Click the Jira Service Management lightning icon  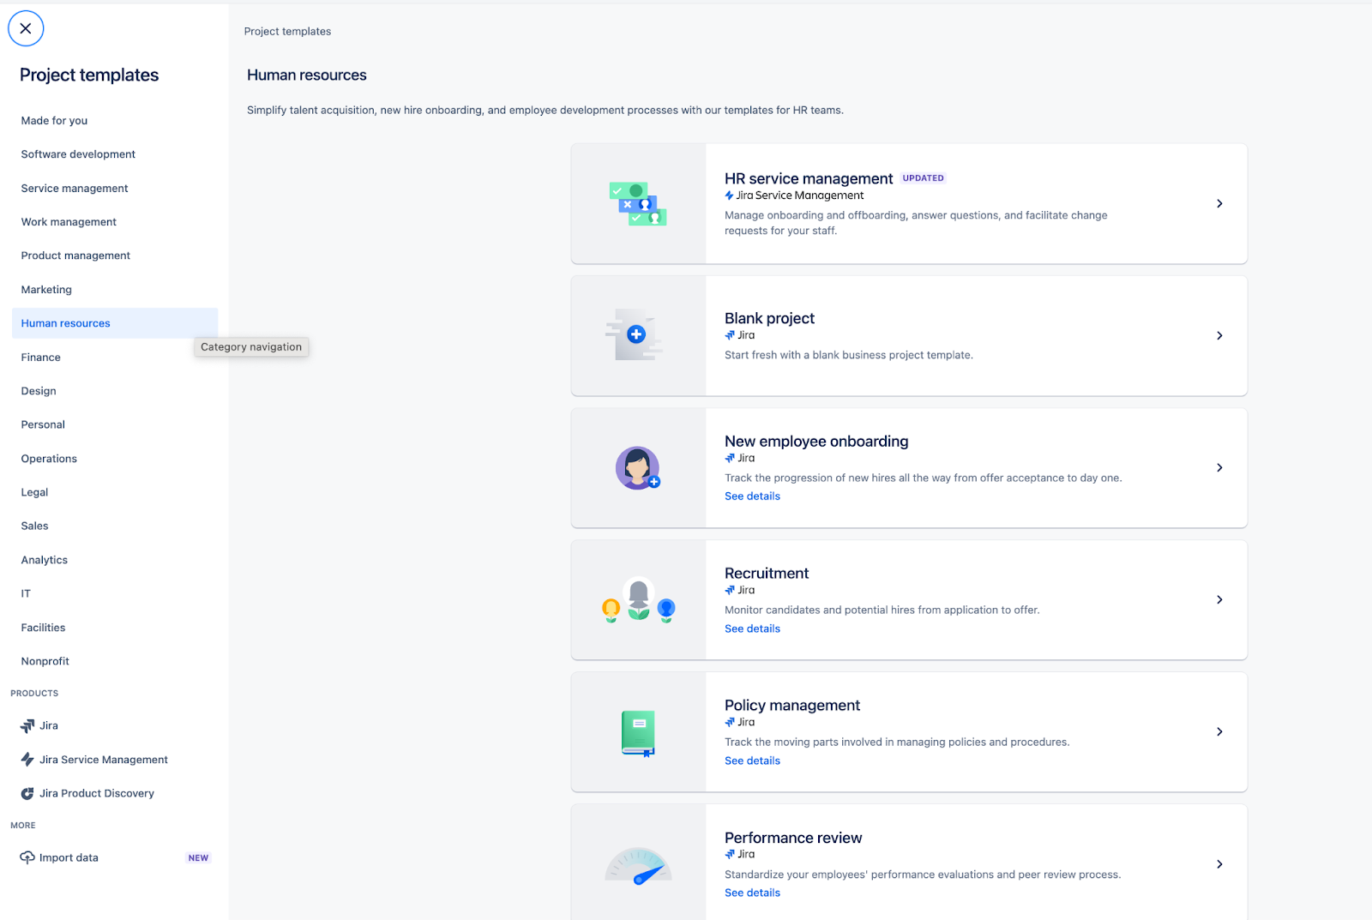pyautogui.click(x=27, y=760)
